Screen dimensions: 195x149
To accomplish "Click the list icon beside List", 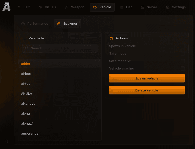I will pyautogui.click(x=122, y=7).
